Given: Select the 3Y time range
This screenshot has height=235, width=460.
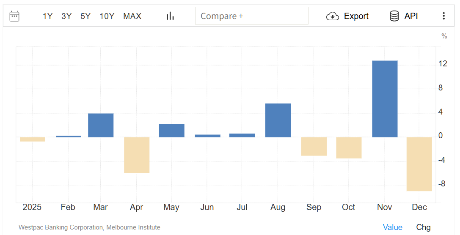Looking at the screenshot, I should point(66,16).
